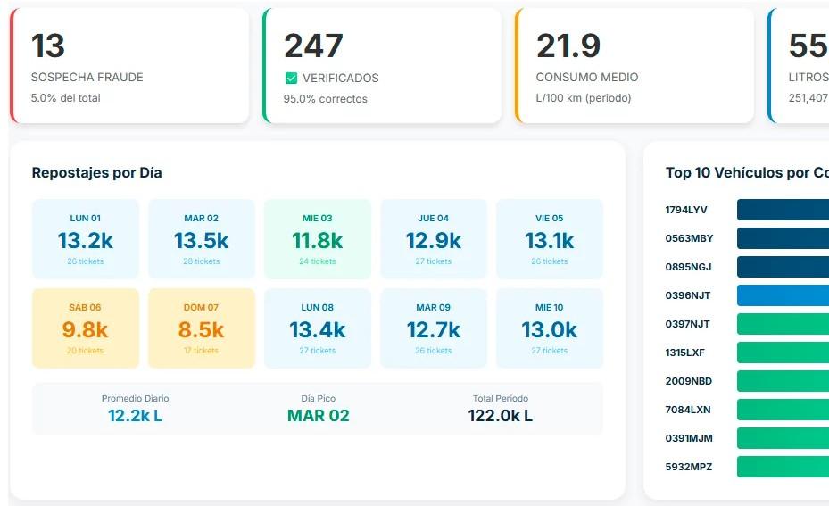The height and width of the screenshot is (506, 829).
Task: Select the LUN 08 day tile
Action: click(x=318, y=328)
